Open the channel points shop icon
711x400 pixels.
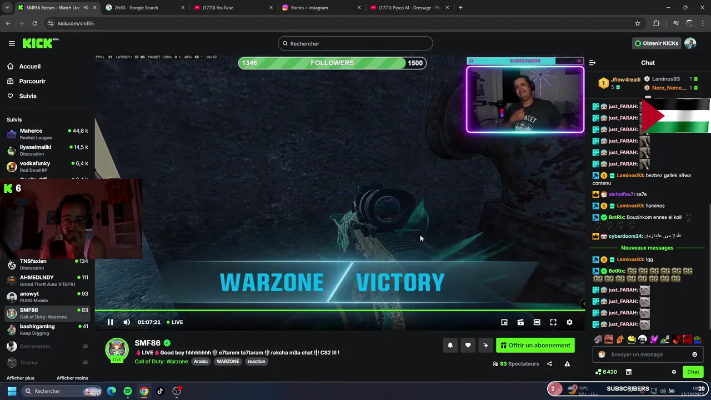pos(629,372)
